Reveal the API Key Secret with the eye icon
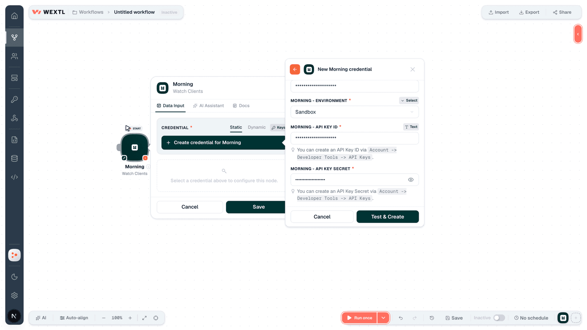The image size is (587, 330). point(411,180)
